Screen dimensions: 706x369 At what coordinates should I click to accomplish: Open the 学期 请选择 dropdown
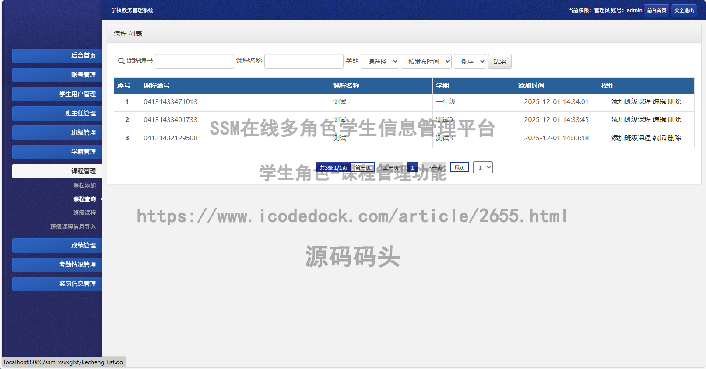pos(379,62)
